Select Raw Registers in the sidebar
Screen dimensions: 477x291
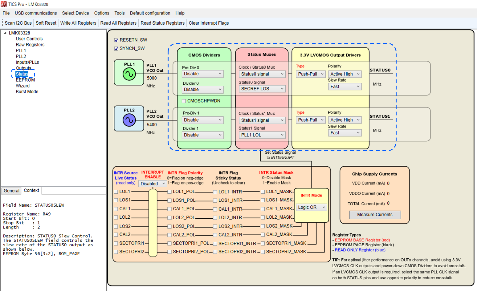tap(30, 44)
